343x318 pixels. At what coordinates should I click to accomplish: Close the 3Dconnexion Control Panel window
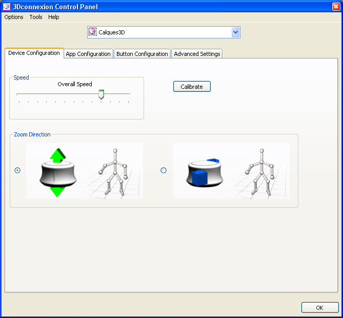[x=336, y=7]
